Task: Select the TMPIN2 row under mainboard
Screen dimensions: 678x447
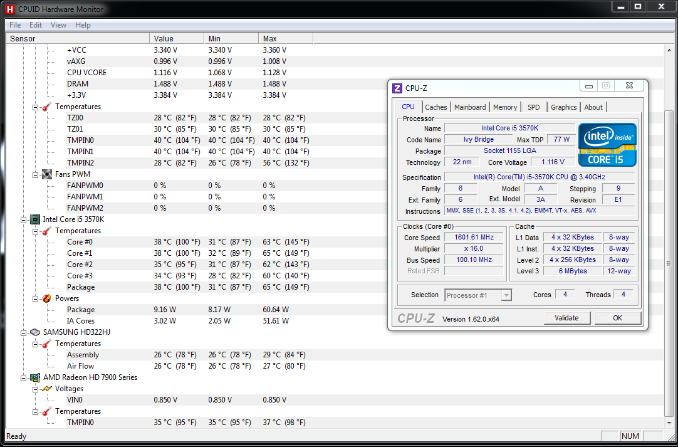Action: (335, 163)
